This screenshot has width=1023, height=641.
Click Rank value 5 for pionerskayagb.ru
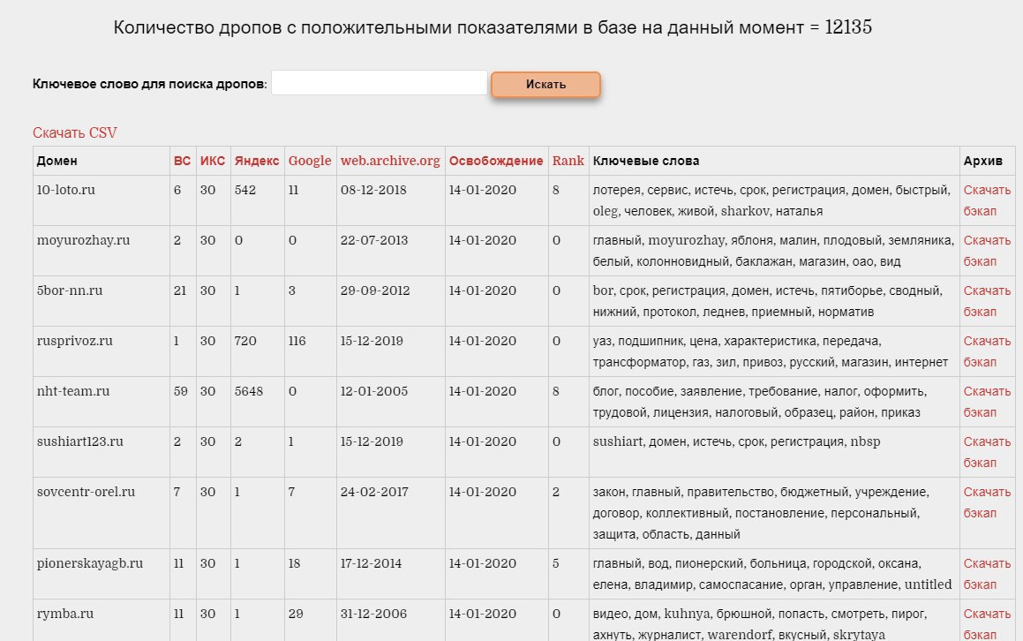[x=556, y=563]
